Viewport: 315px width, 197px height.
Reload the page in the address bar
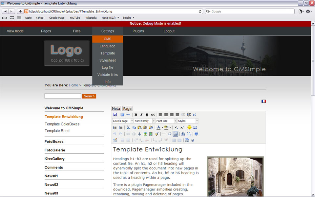[200, 11]
